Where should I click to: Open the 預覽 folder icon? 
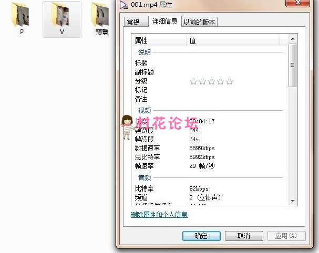click(x=101, y=16)
